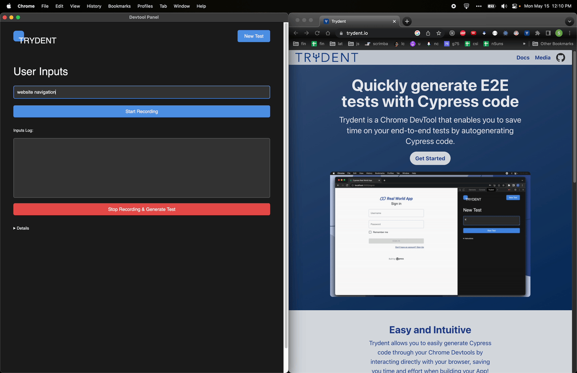This screenshot has width=577, height=373.
Task: Click the Get Started button on trydent.io
Action: point(430,158)
